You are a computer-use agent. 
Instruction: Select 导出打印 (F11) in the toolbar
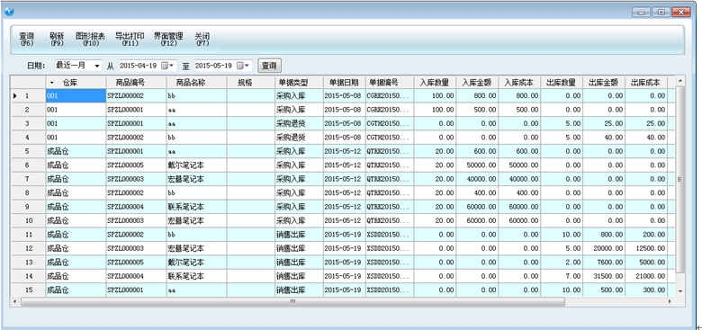click(x=130, y=40)
